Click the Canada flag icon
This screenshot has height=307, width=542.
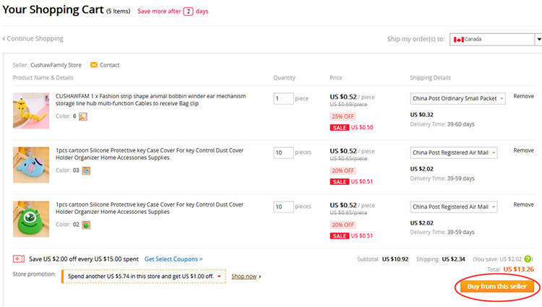click(x=457, y=39)
